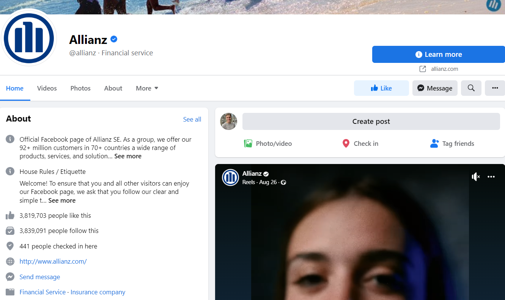Mute the reel video audio

475,177
